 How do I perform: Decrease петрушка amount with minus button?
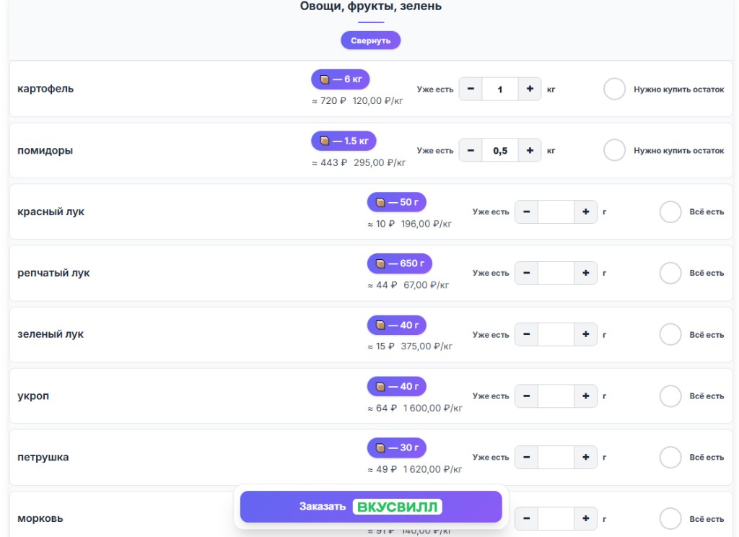click(x=526, y=458)
